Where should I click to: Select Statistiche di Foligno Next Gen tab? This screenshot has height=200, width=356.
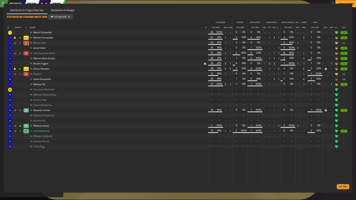(27, 10)
